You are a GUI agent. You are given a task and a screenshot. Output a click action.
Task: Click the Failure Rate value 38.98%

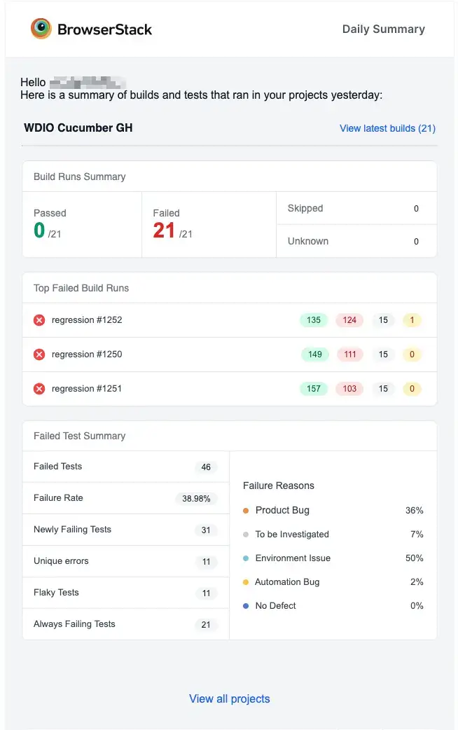196,499
